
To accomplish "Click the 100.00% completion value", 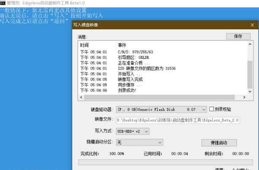I will (x=117, y=154).
